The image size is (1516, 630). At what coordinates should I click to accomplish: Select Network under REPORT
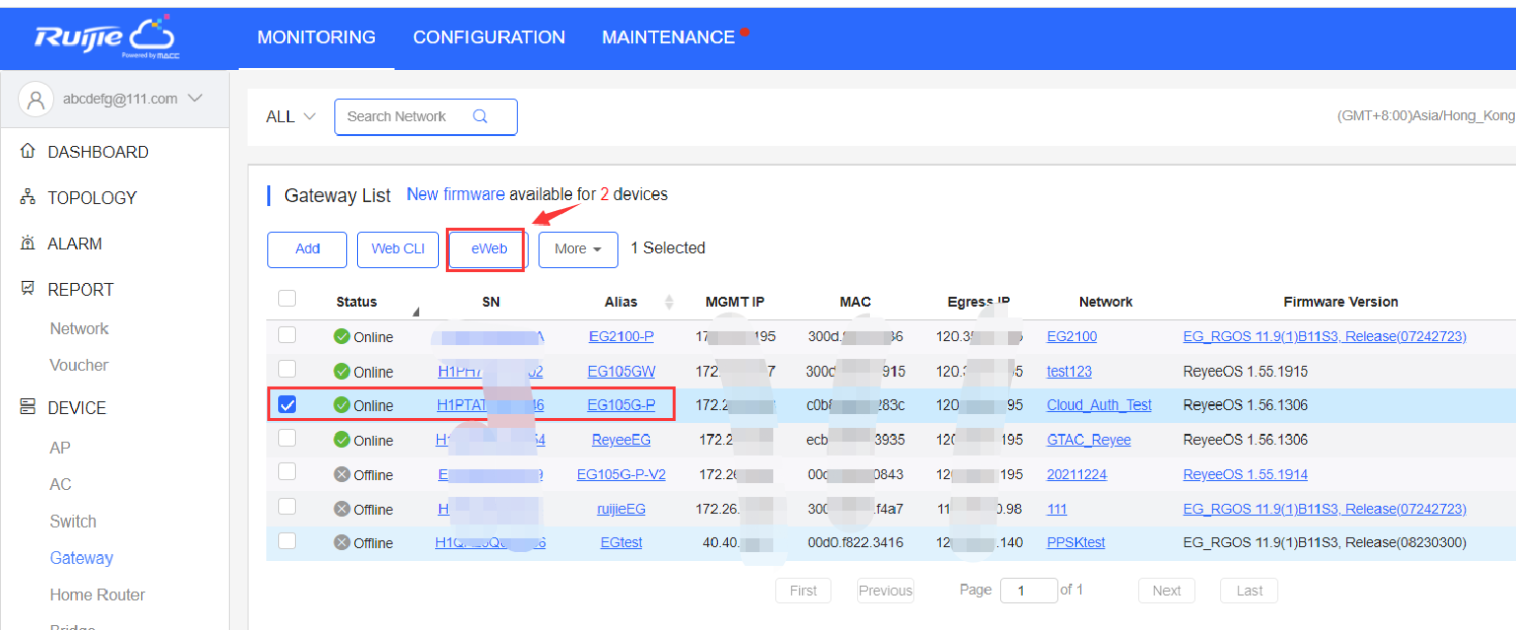tap(79, 328)
